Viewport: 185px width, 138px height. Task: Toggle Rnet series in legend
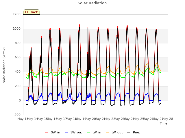point(134,132)
